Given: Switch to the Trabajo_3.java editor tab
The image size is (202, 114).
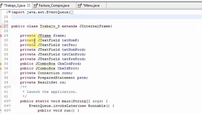Looking at the screenshot, I should pos(14,6).
